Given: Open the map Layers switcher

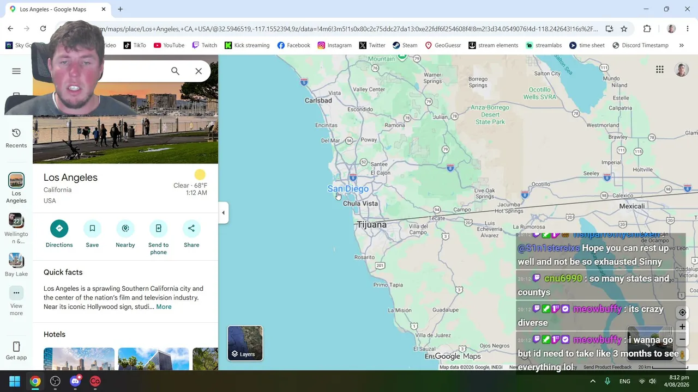Looking at the screenshot, I should pos(245,343).
